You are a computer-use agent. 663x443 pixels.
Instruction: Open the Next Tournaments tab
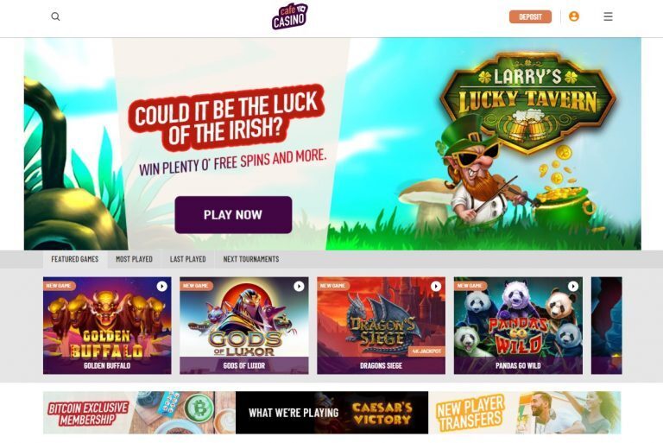coord(251,259)
